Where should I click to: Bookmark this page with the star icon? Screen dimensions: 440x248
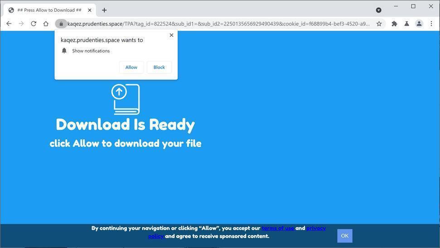coord(379,24)
